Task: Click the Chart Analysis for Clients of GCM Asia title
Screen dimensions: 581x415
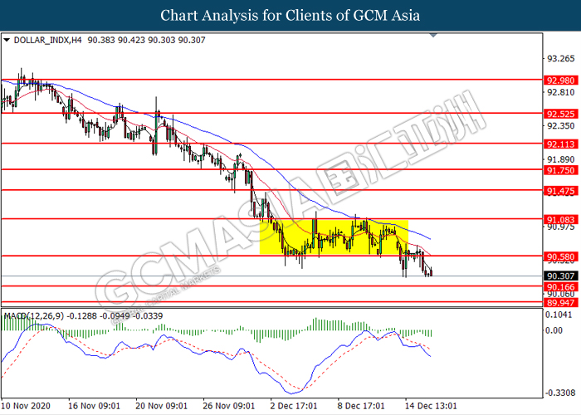Action: click(290, 16)
